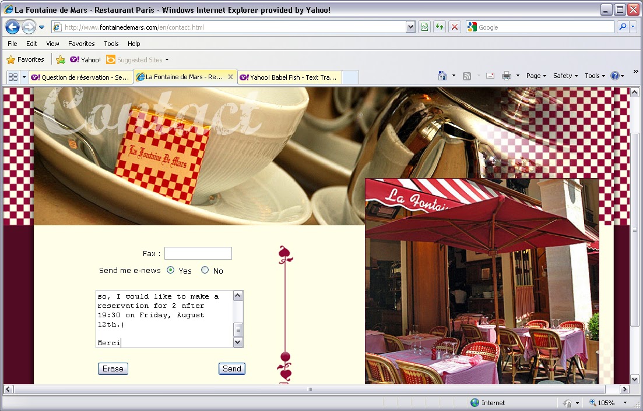643x411 pixels.
Task: Switch to Yahoo! Babel Fish tab
Action: pyautogui.click(x=290, y=77)
